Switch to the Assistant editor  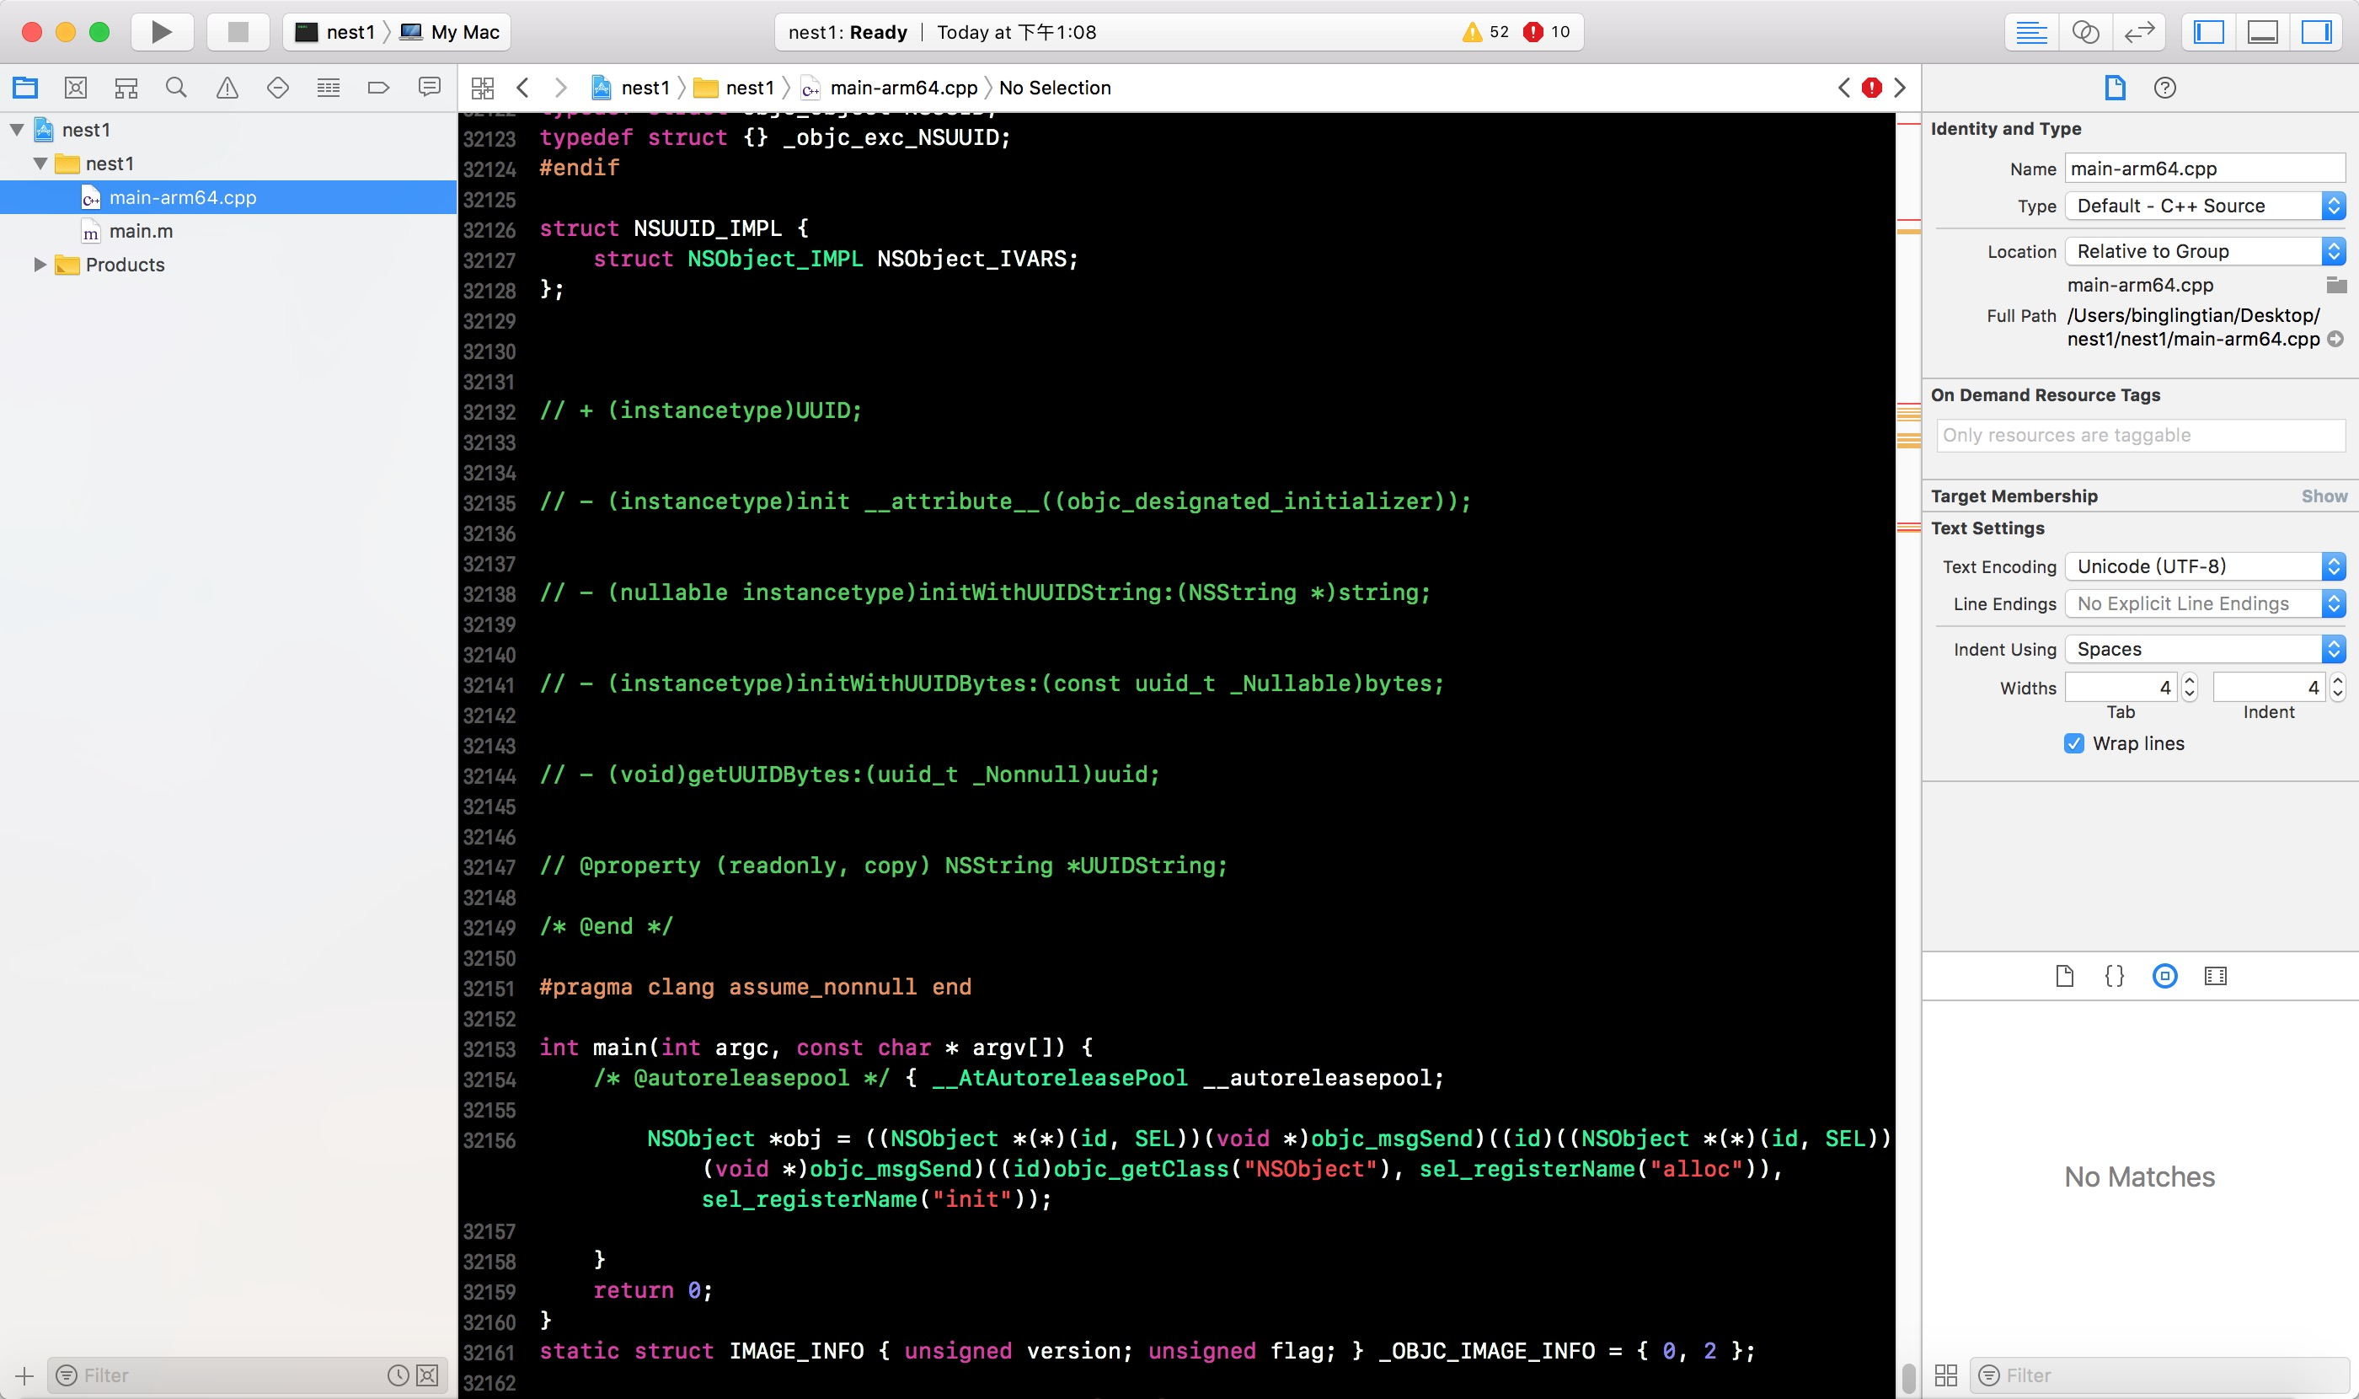pos(2084,32)
